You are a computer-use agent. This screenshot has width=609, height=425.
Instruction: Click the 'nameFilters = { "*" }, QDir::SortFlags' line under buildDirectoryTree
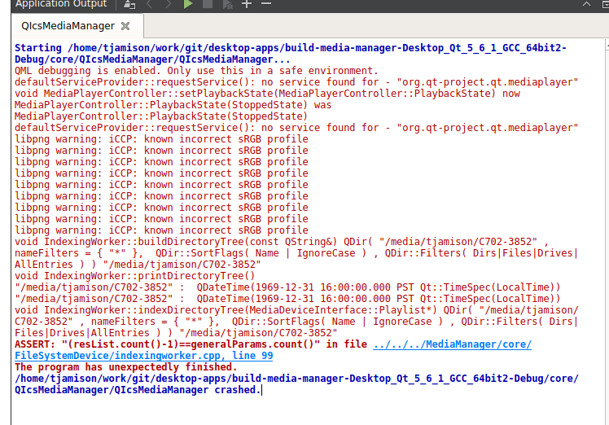(x=296, y=253)
